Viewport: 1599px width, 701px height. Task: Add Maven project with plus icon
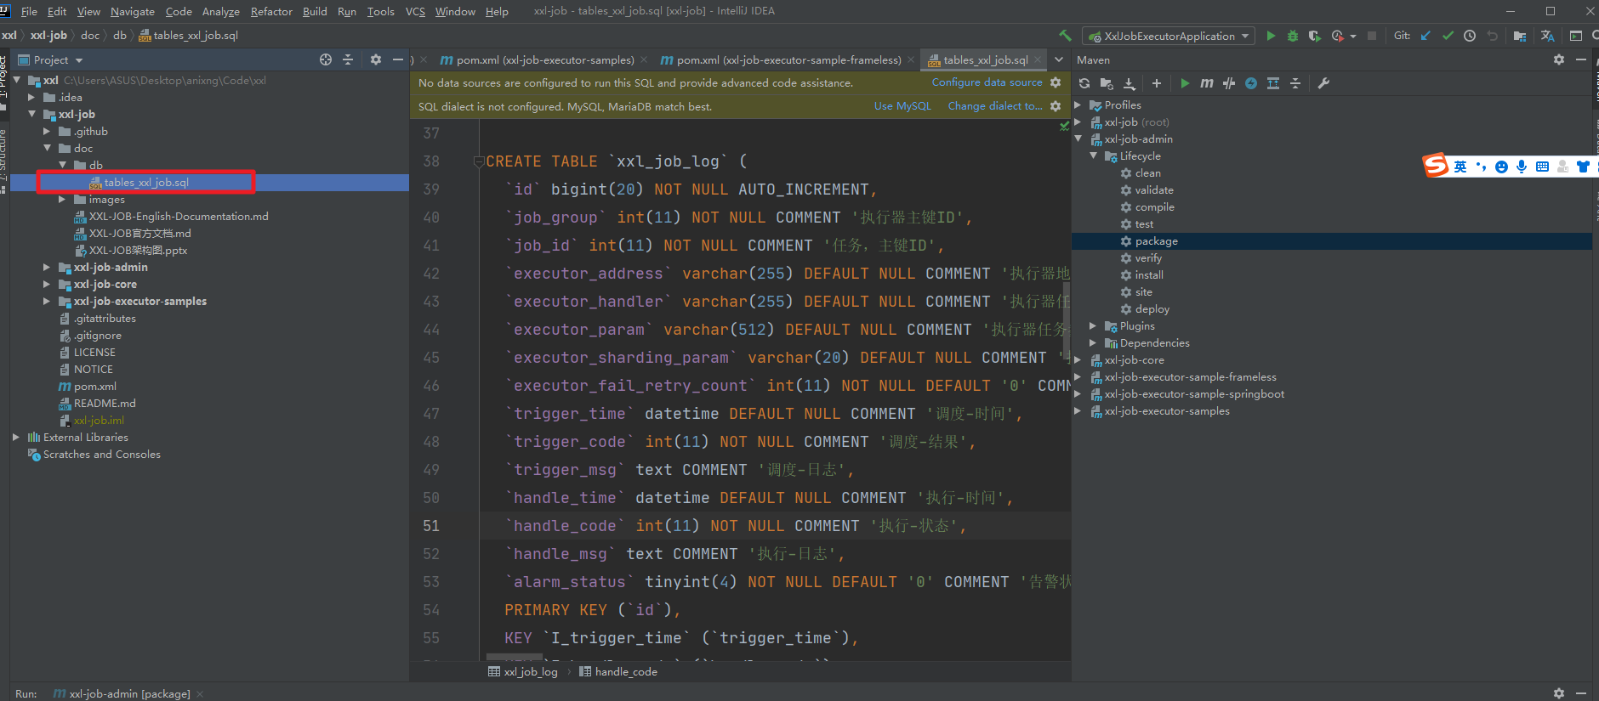click(x=1157, y=83)
